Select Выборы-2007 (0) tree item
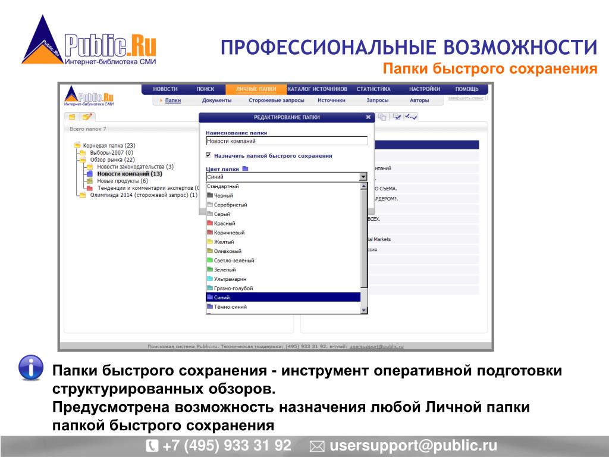The height and width of the screenshot is (457, 609). point(111,152)
